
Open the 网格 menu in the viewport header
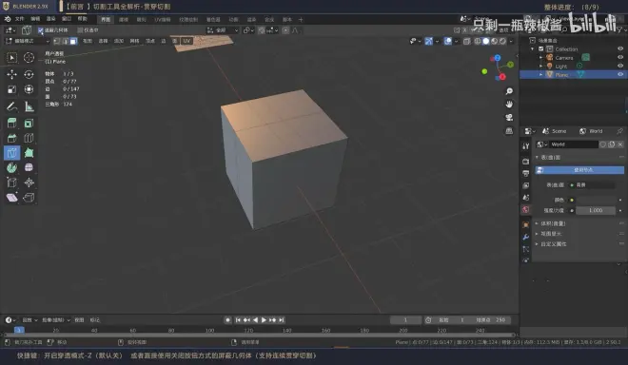(x=134, y=41)
